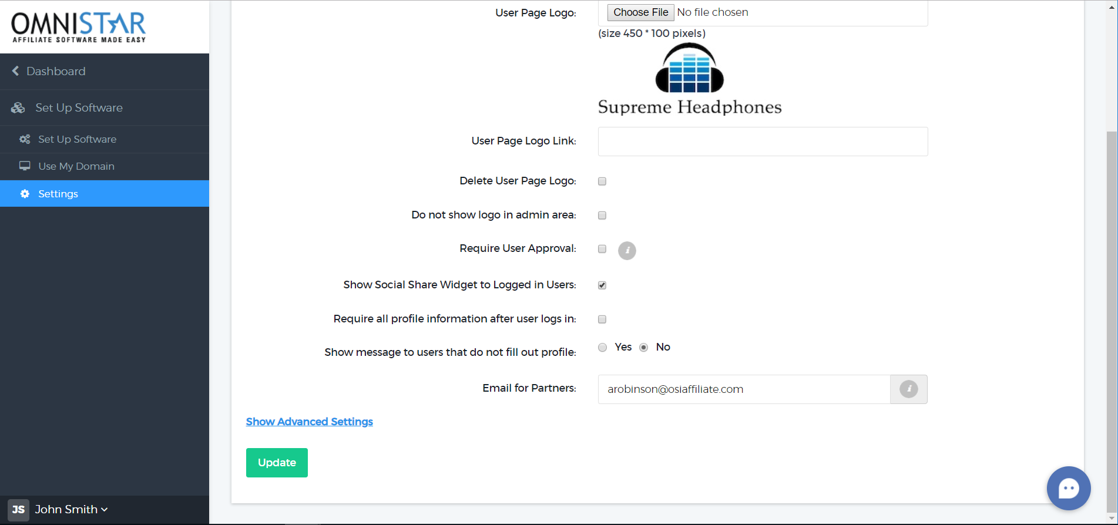Select Yes for show message to users
Image resolution: width=1118 pixels, height=525 pixels.
pos(602,348)
